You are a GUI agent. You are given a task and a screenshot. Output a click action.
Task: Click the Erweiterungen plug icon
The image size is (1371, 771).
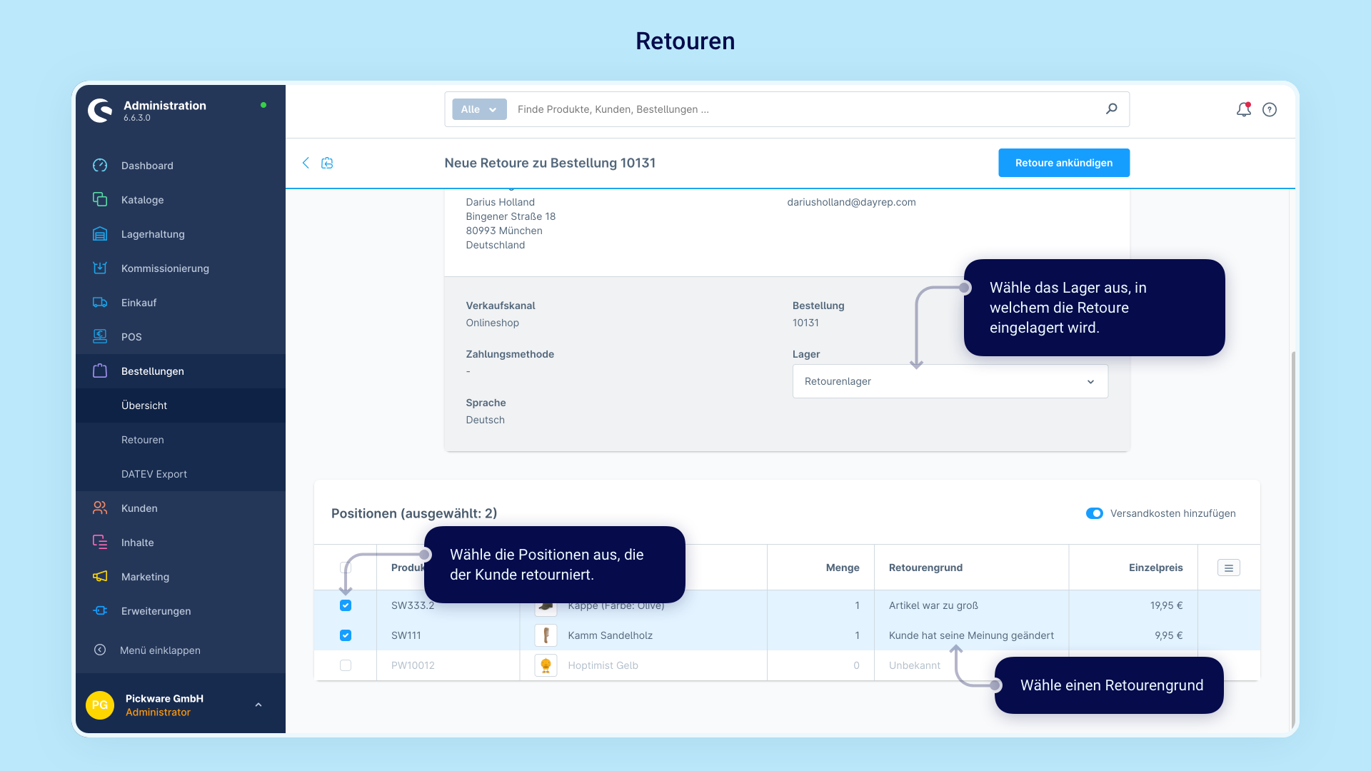100,611
